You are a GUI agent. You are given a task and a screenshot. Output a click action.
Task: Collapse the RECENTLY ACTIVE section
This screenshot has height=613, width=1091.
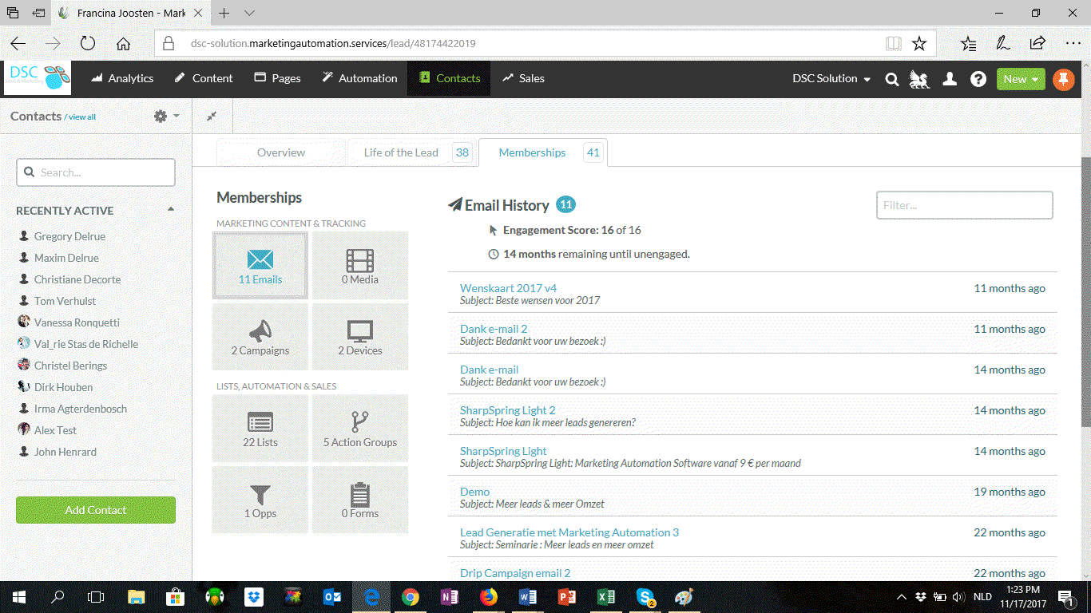click(x=169, y=210)
